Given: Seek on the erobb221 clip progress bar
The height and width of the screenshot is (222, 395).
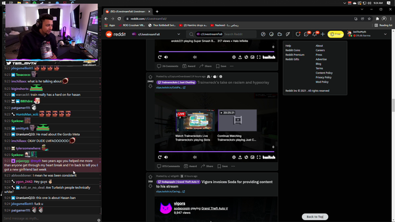Looking at the screenshot, I should (x=217, y=51).
